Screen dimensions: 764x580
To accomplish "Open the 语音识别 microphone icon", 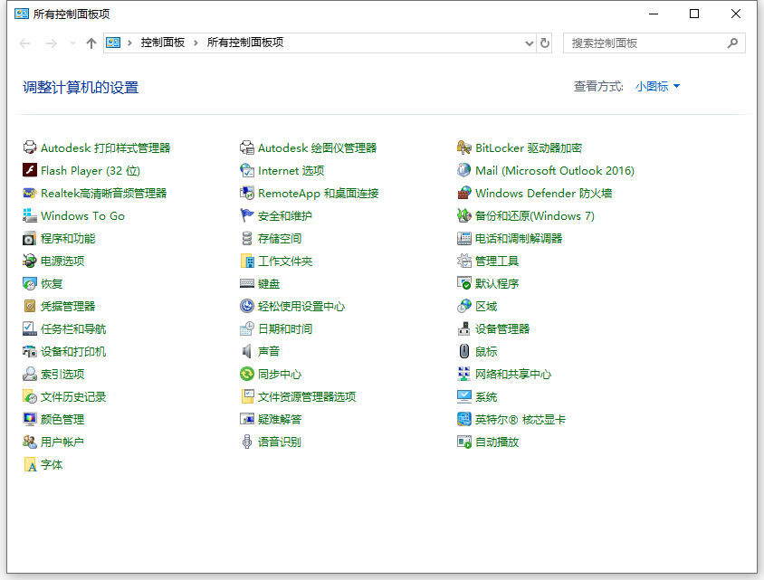I will pos(247,442).
